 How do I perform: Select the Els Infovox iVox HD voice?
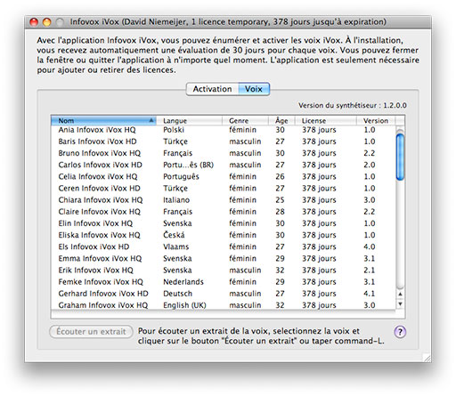point(224,246)
